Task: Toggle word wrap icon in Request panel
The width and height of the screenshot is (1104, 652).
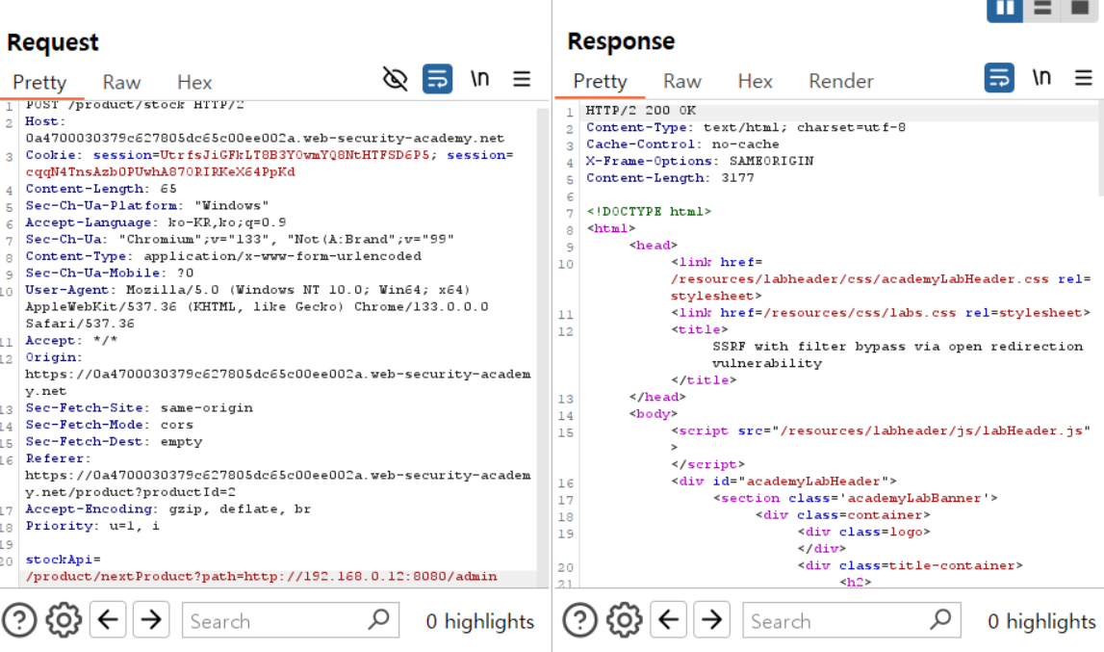Action: point(437,79)
